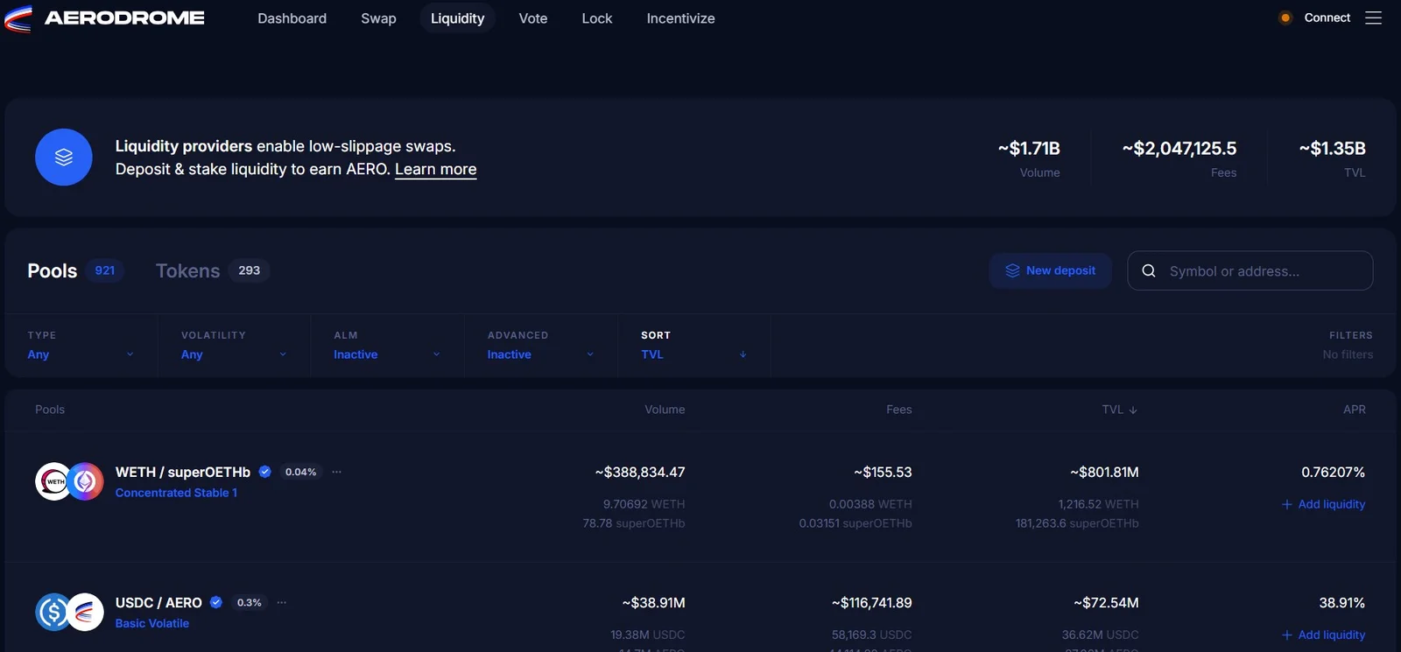
Task: Click the 921 pools count badge
Action: (105, 270)
